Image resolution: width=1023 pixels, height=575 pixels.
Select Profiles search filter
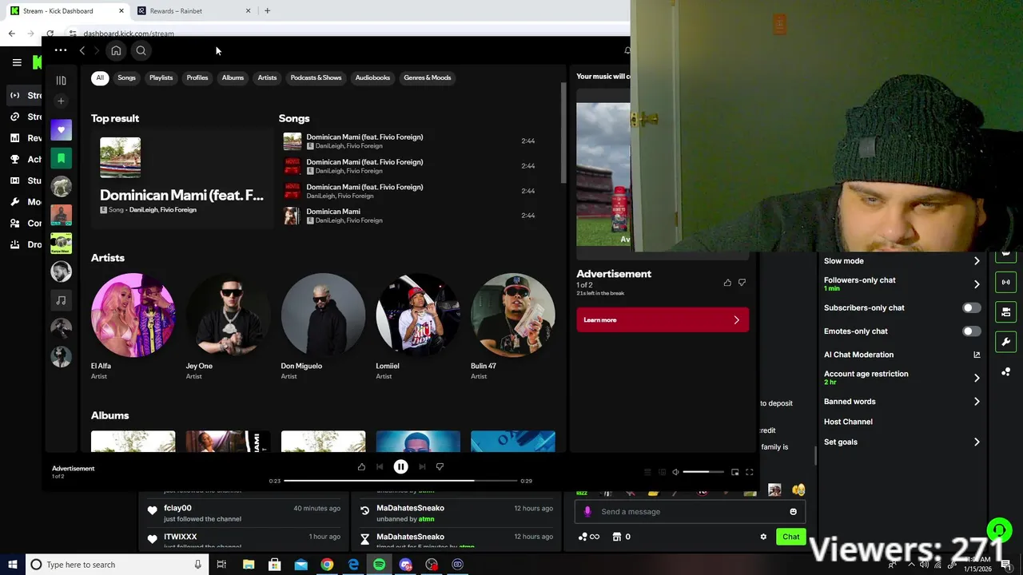(197, 77)
